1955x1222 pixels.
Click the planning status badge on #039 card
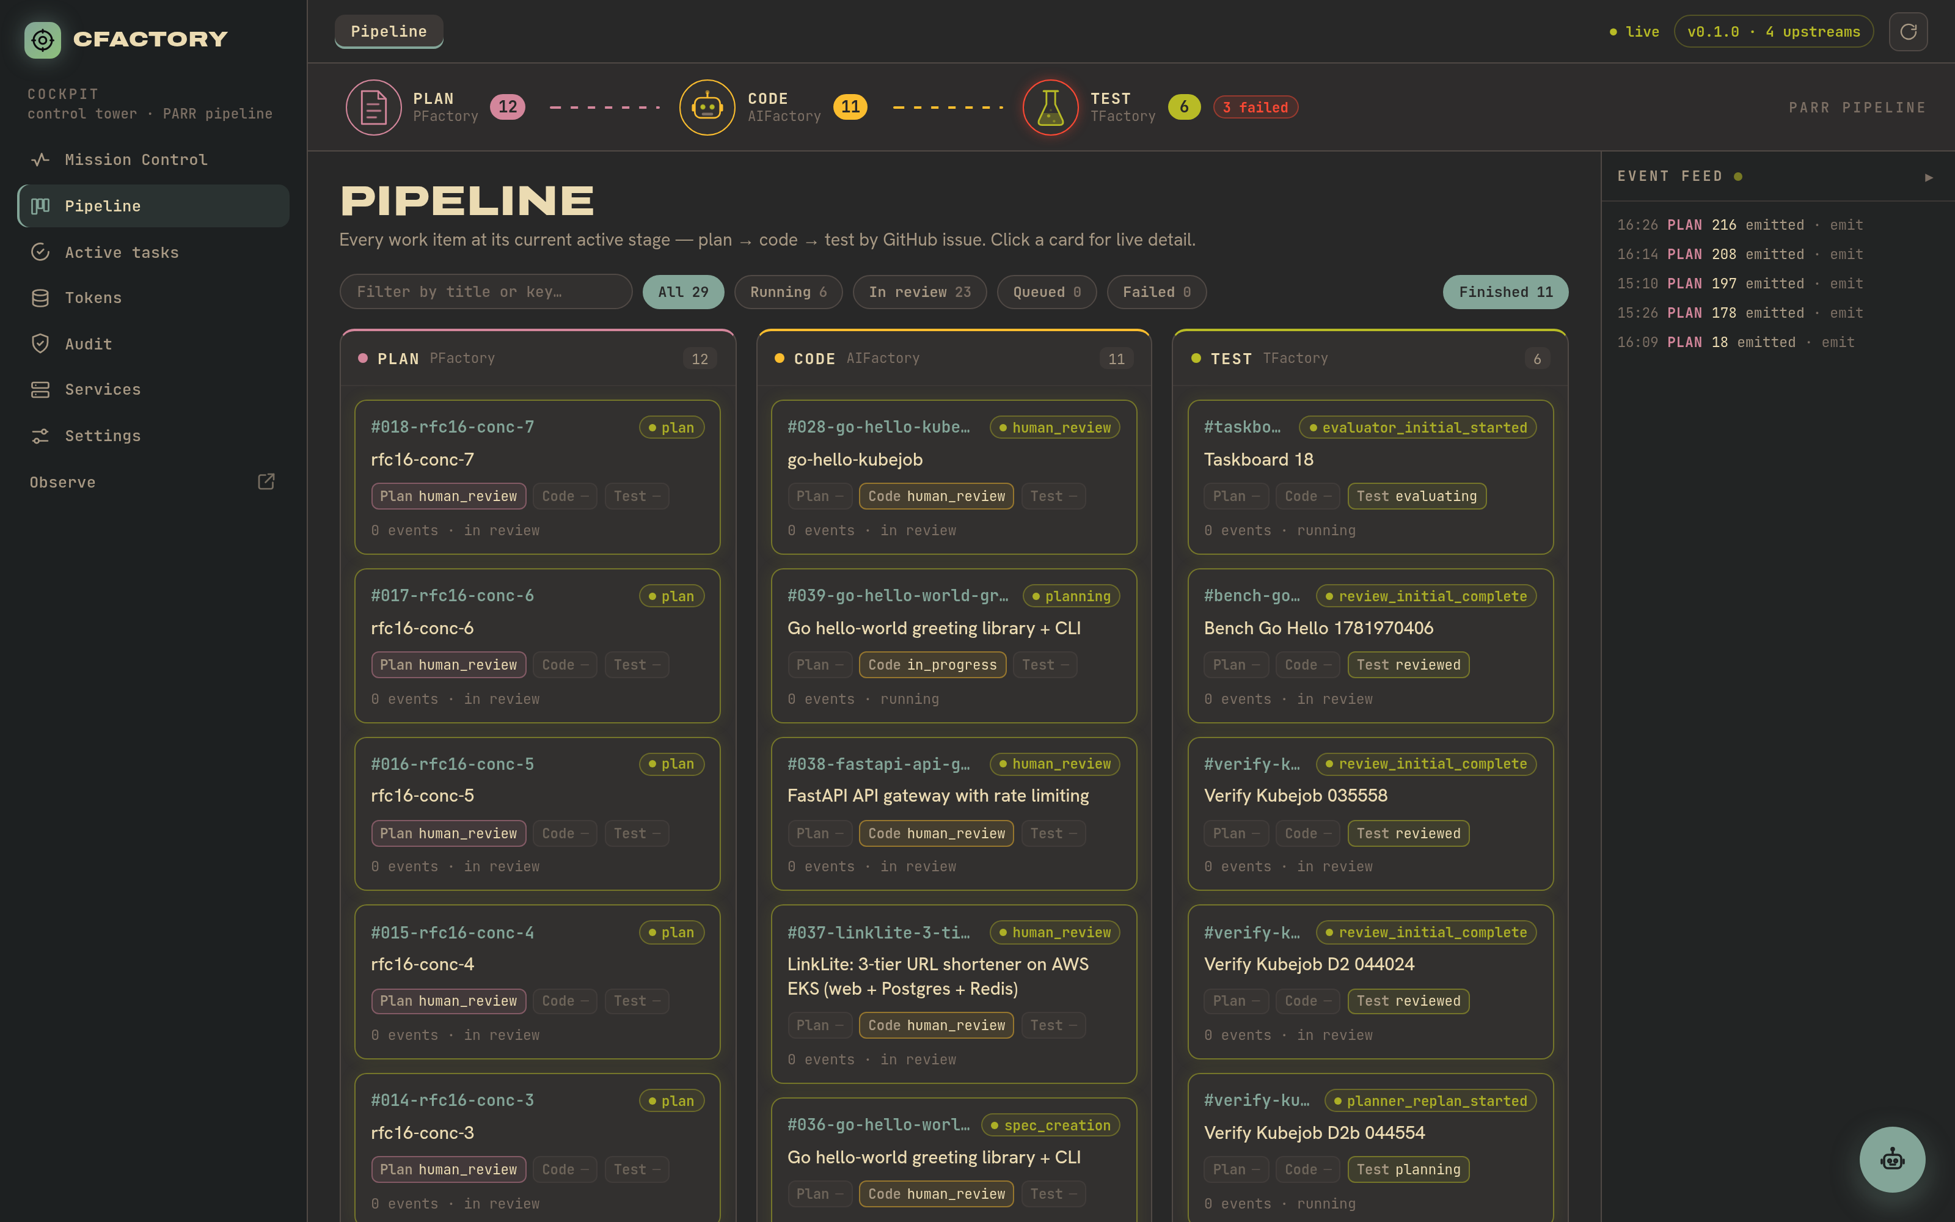pos(1071,596)
